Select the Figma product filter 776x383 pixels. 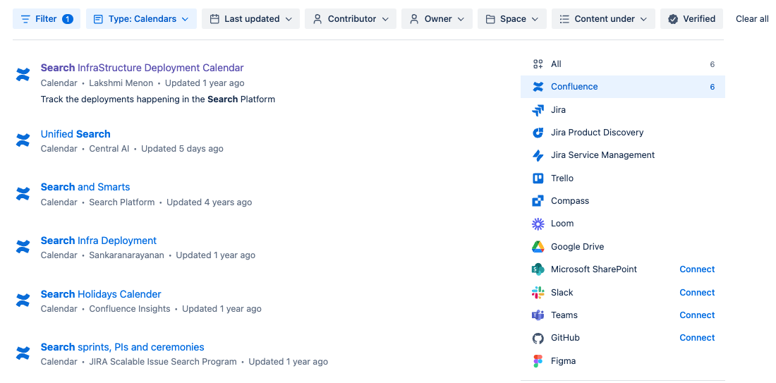pos(623,360)
